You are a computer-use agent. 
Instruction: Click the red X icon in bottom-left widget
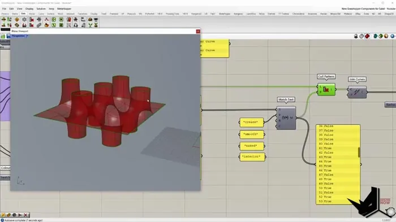pyautogui.click(x=25, y=215)
